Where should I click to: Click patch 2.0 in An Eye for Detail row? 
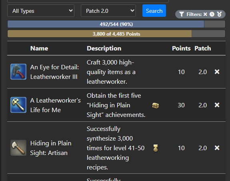click(202, 72)
